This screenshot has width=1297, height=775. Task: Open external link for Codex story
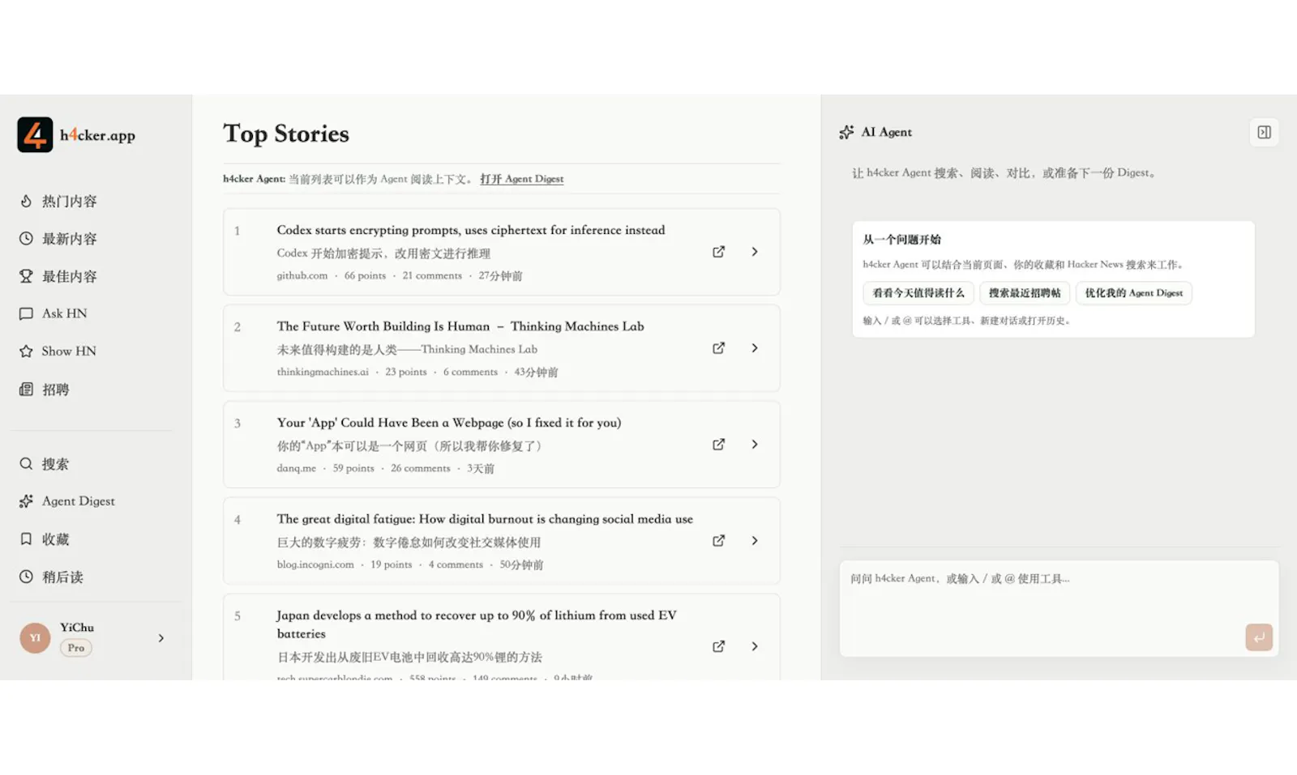[x=718, y=252]
